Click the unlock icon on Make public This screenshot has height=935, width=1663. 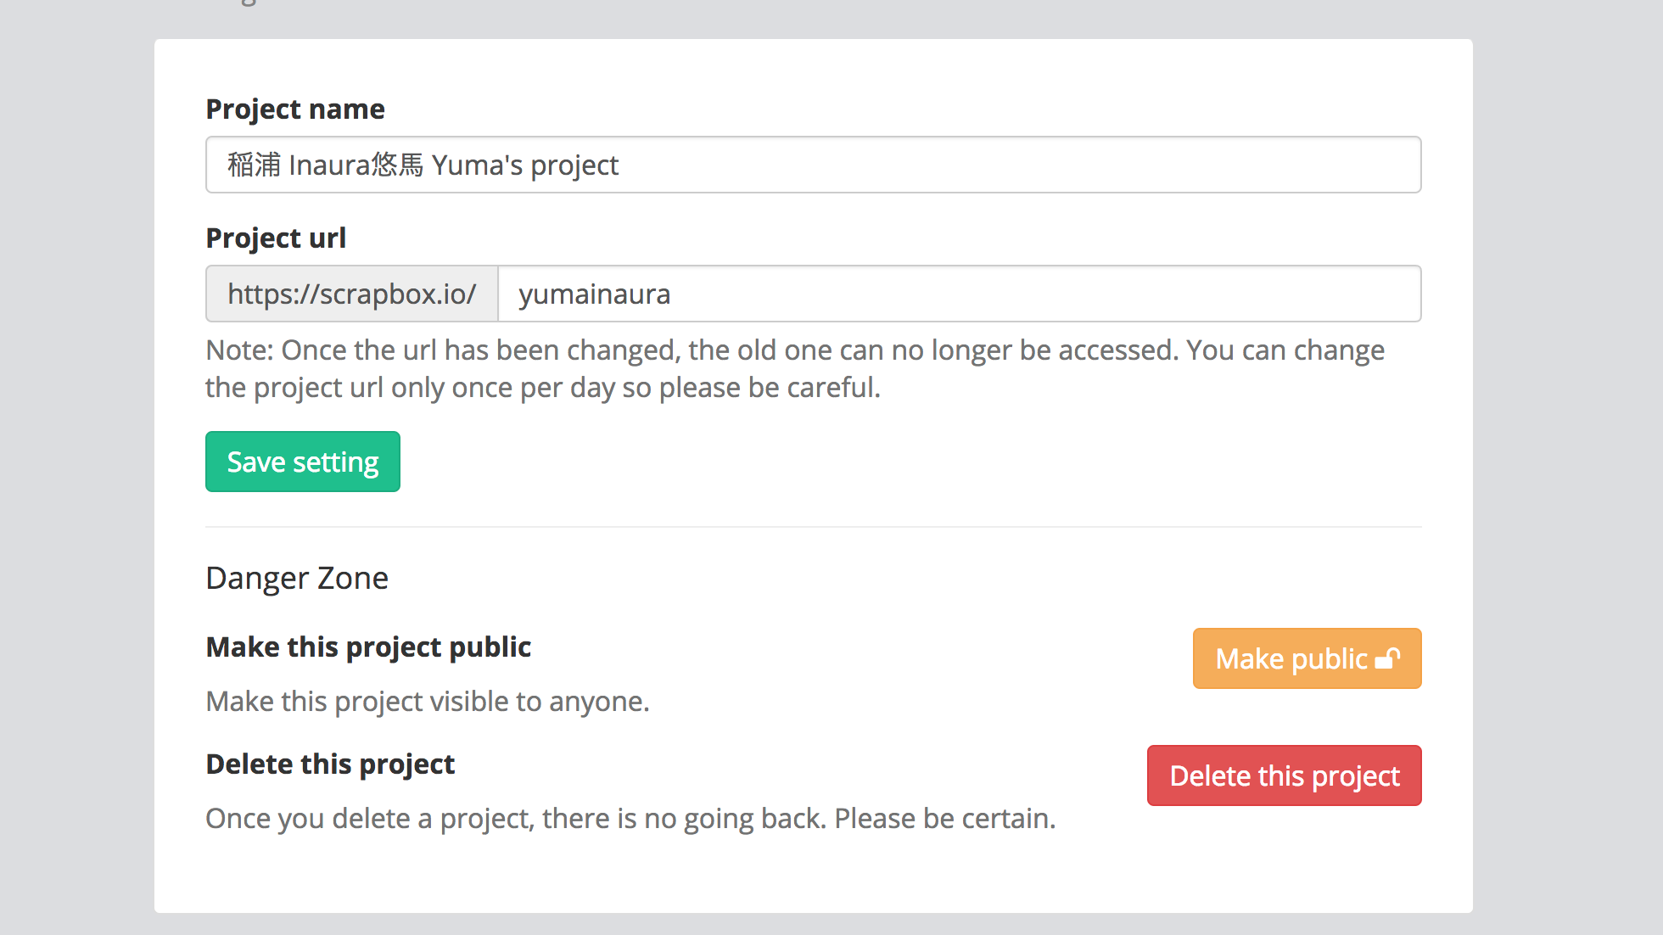tap(1387, 658)
